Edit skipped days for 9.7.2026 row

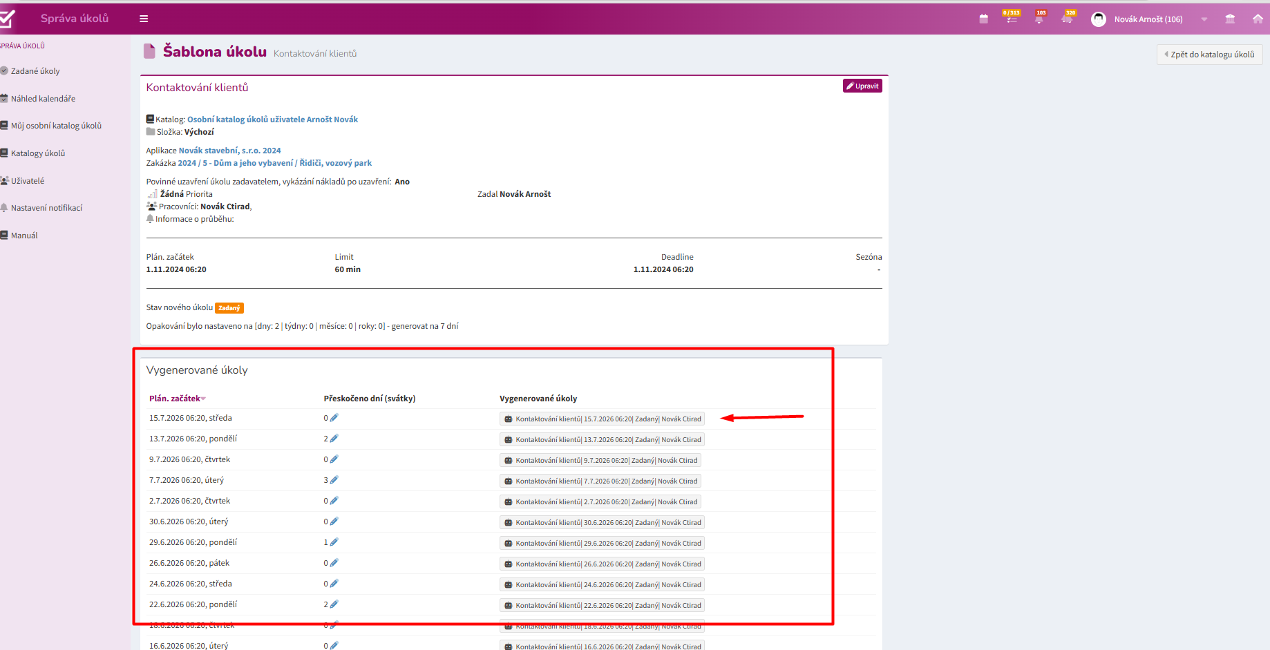click(334, 459)
